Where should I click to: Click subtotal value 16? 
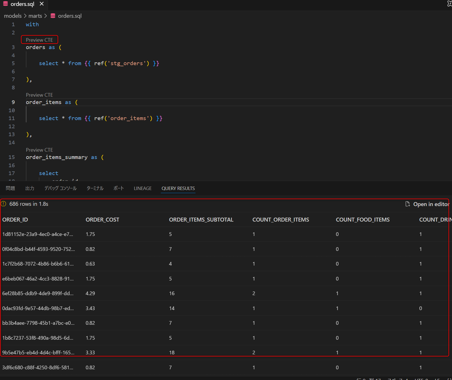[172, 293]
